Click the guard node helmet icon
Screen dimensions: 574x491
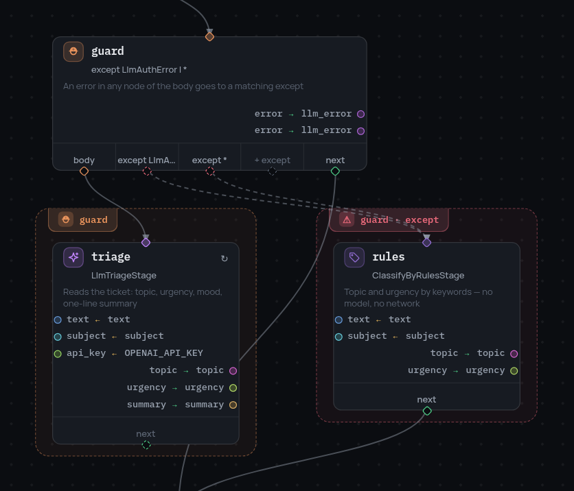pos(73,51)
